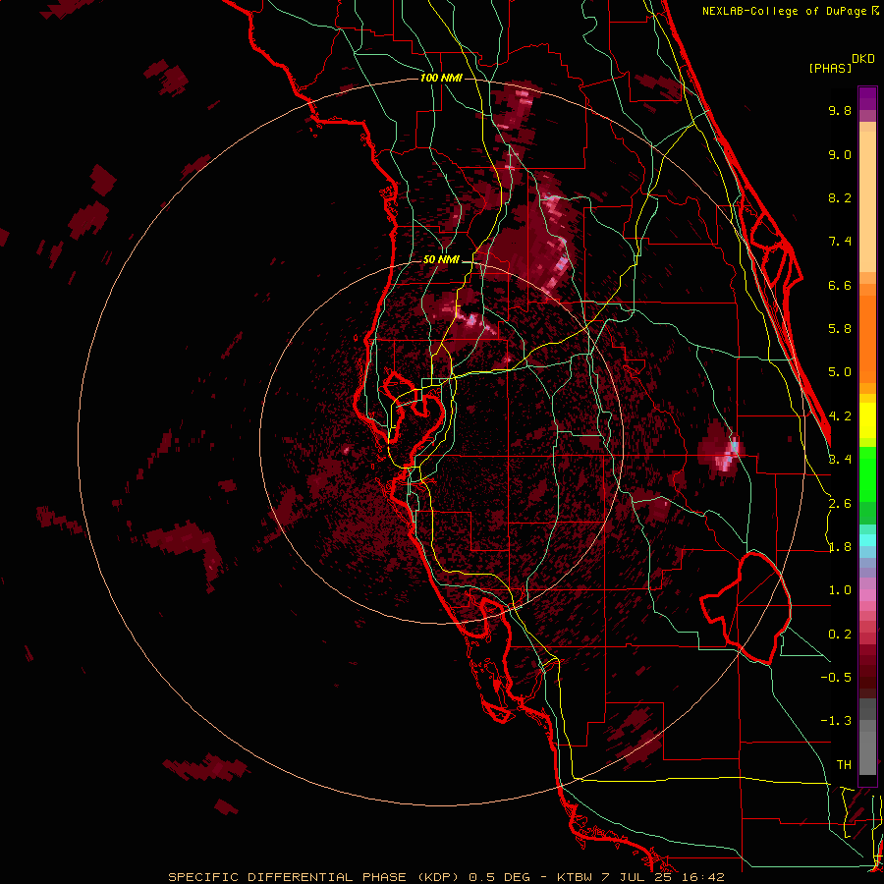The image size is (884, 884).
Task: Select the 7.4 scale value
Action: point(840,242)
